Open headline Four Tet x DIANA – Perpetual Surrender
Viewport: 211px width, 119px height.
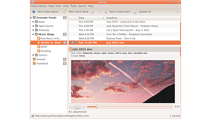pos(129,34)
